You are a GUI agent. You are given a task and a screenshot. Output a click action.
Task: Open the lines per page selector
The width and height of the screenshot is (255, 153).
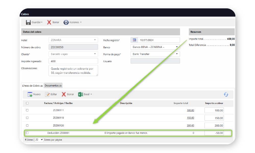(x=39, y=140)
